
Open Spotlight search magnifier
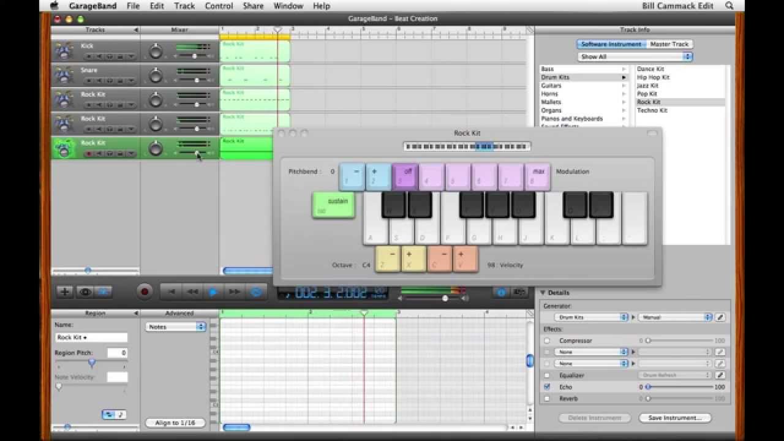point(729,6)
